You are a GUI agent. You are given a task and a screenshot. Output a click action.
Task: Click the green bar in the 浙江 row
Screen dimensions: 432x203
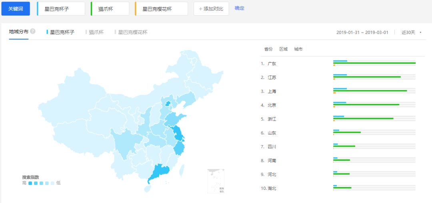point(363,118)
